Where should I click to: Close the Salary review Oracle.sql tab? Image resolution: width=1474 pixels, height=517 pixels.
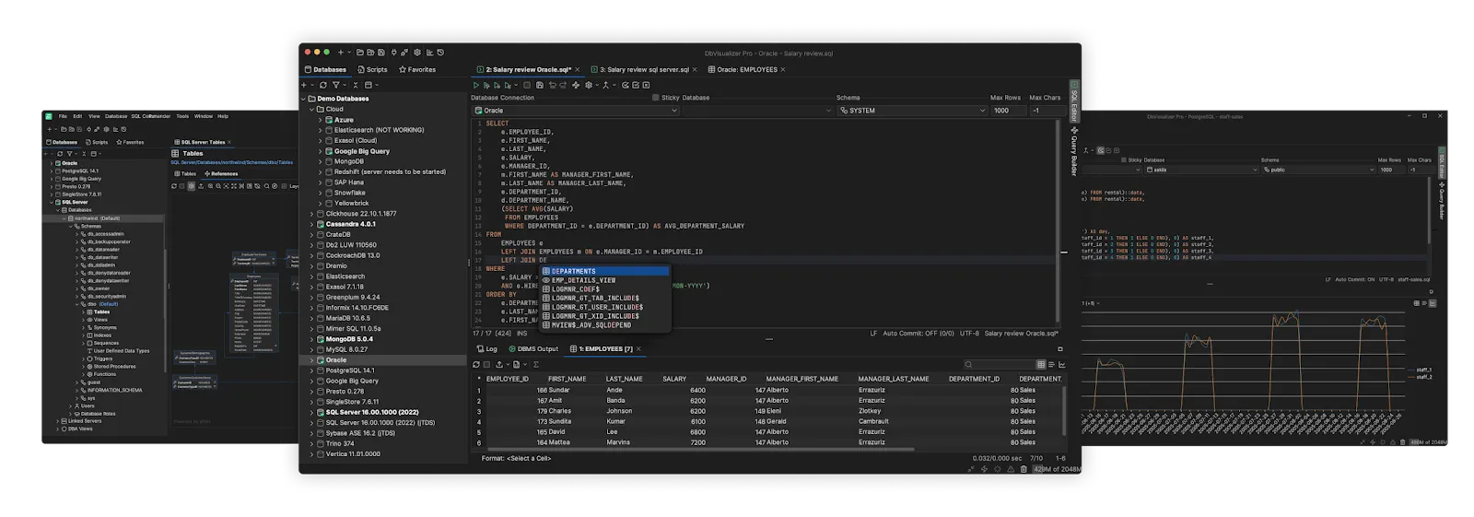click(578, 69)
